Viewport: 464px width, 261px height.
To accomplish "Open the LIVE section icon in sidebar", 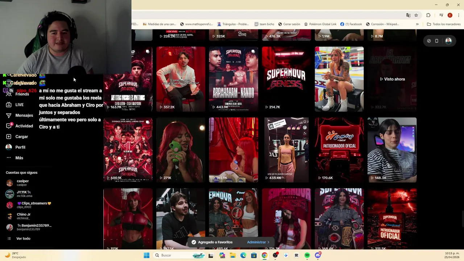I will (9, 105).
